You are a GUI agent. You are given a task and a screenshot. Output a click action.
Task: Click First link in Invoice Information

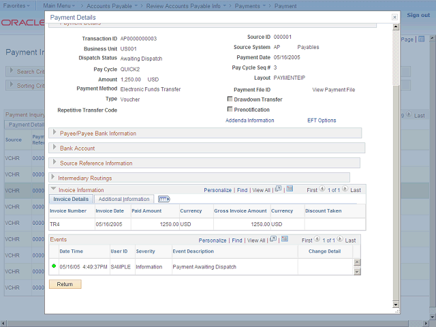(312, 190)
